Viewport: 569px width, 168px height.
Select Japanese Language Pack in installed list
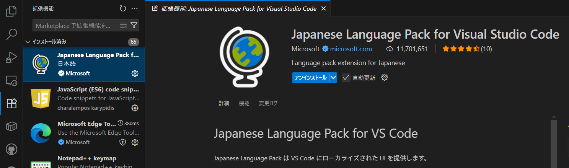click(x=84, y=64)
